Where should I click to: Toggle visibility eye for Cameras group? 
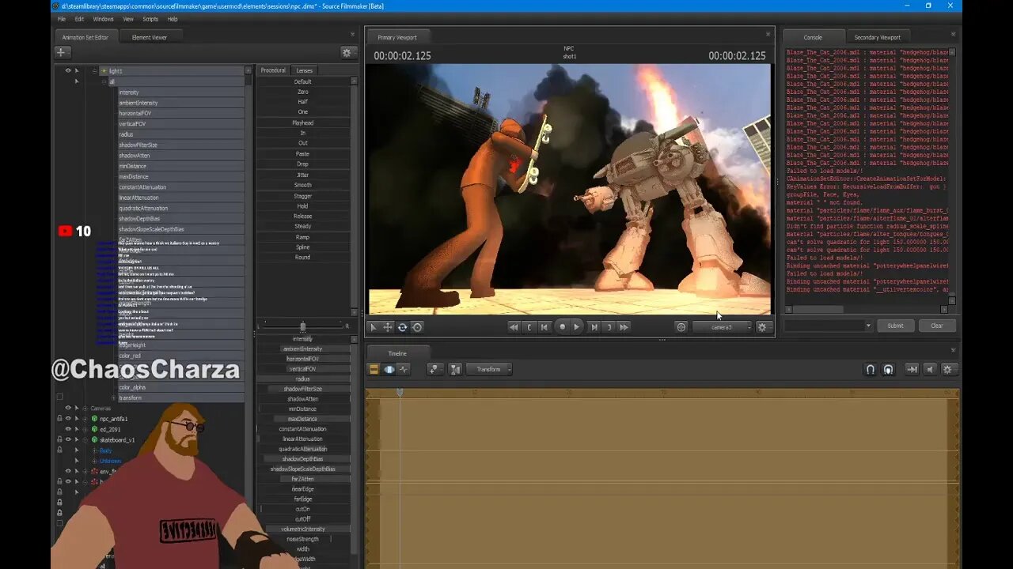tap(68, 409)
